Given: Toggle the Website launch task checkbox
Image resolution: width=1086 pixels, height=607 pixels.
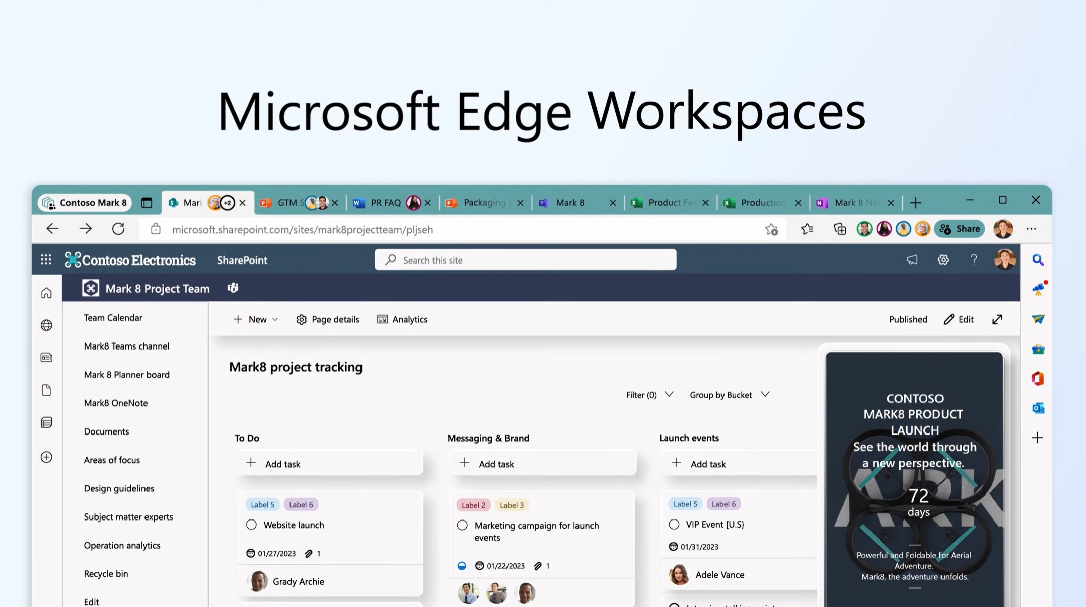Looking at the screenshot, I should (x=251, y=525).
